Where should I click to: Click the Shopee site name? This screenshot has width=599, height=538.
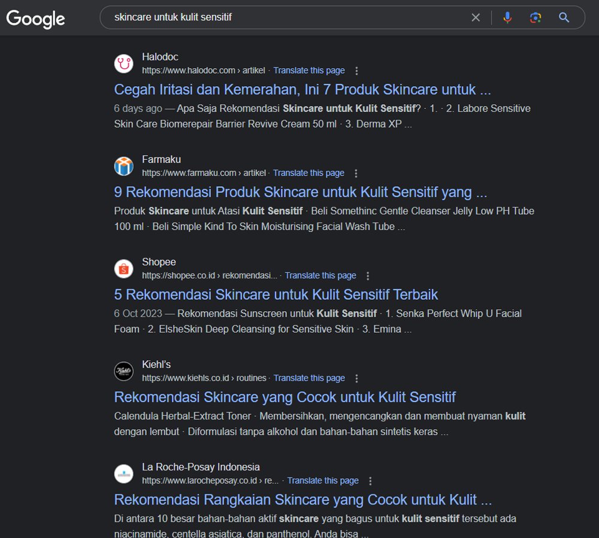pos(159,262)
